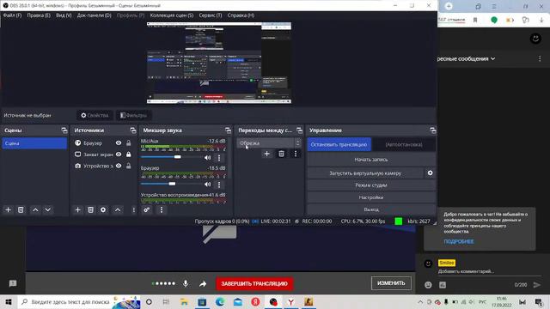Open the Обрезка transition dropdown

tap(269, 143)
